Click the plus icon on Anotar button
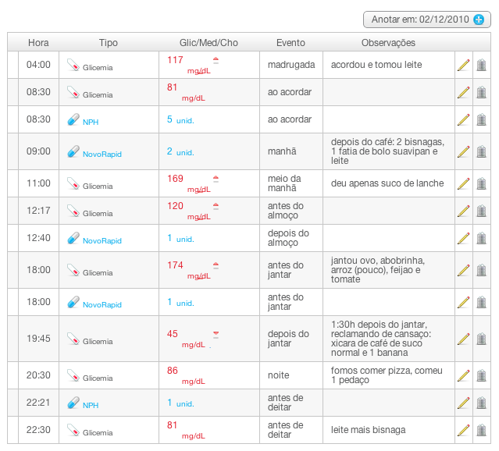This screenshot has width=499, height=451. [x=479, y=20]
